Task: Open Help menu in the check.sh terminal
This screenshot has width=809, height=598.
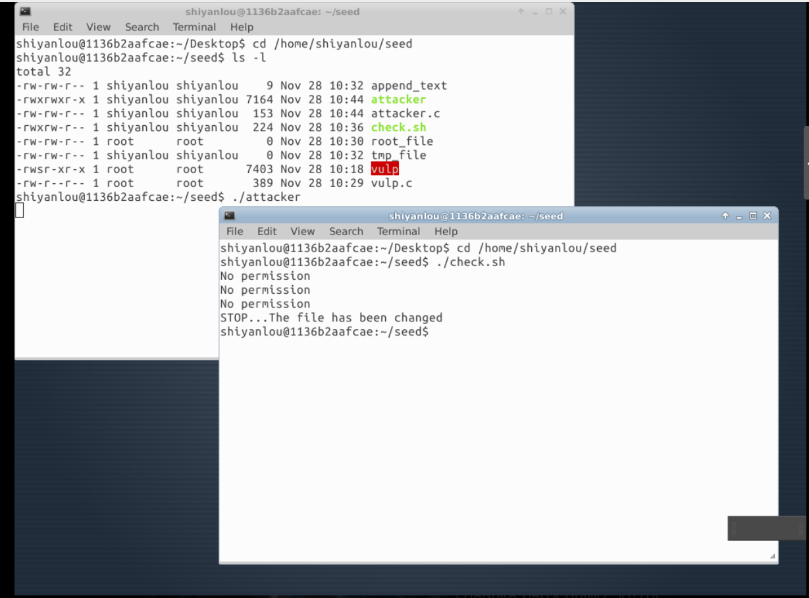Action: [x=446, y=231]
